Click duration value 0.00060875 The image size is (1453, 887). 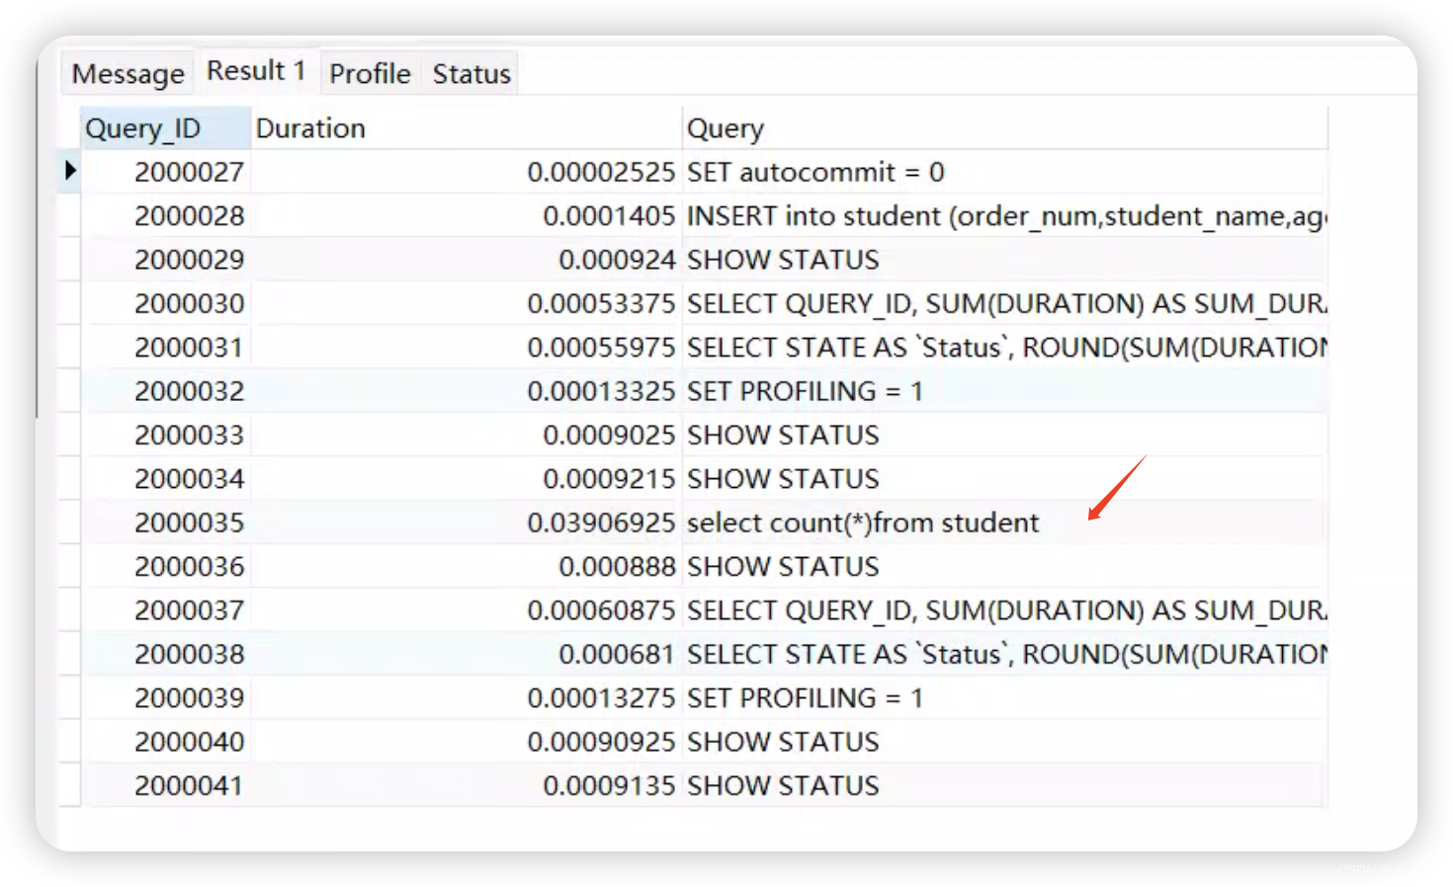[600, 610]
